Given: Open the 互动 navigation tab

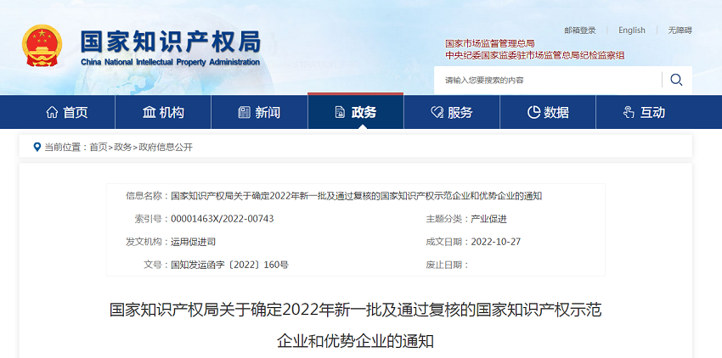Looking at the screenshot, I should (644, 112).
